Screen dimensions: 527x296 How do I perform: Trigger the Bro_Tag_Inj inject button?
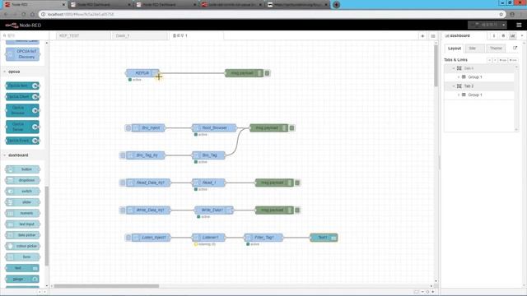click(x=123, y=155)
